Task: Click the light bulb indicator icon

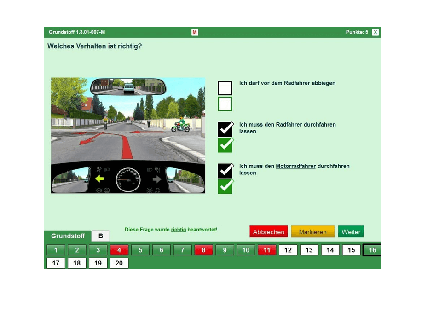Action: pos(149,190)
